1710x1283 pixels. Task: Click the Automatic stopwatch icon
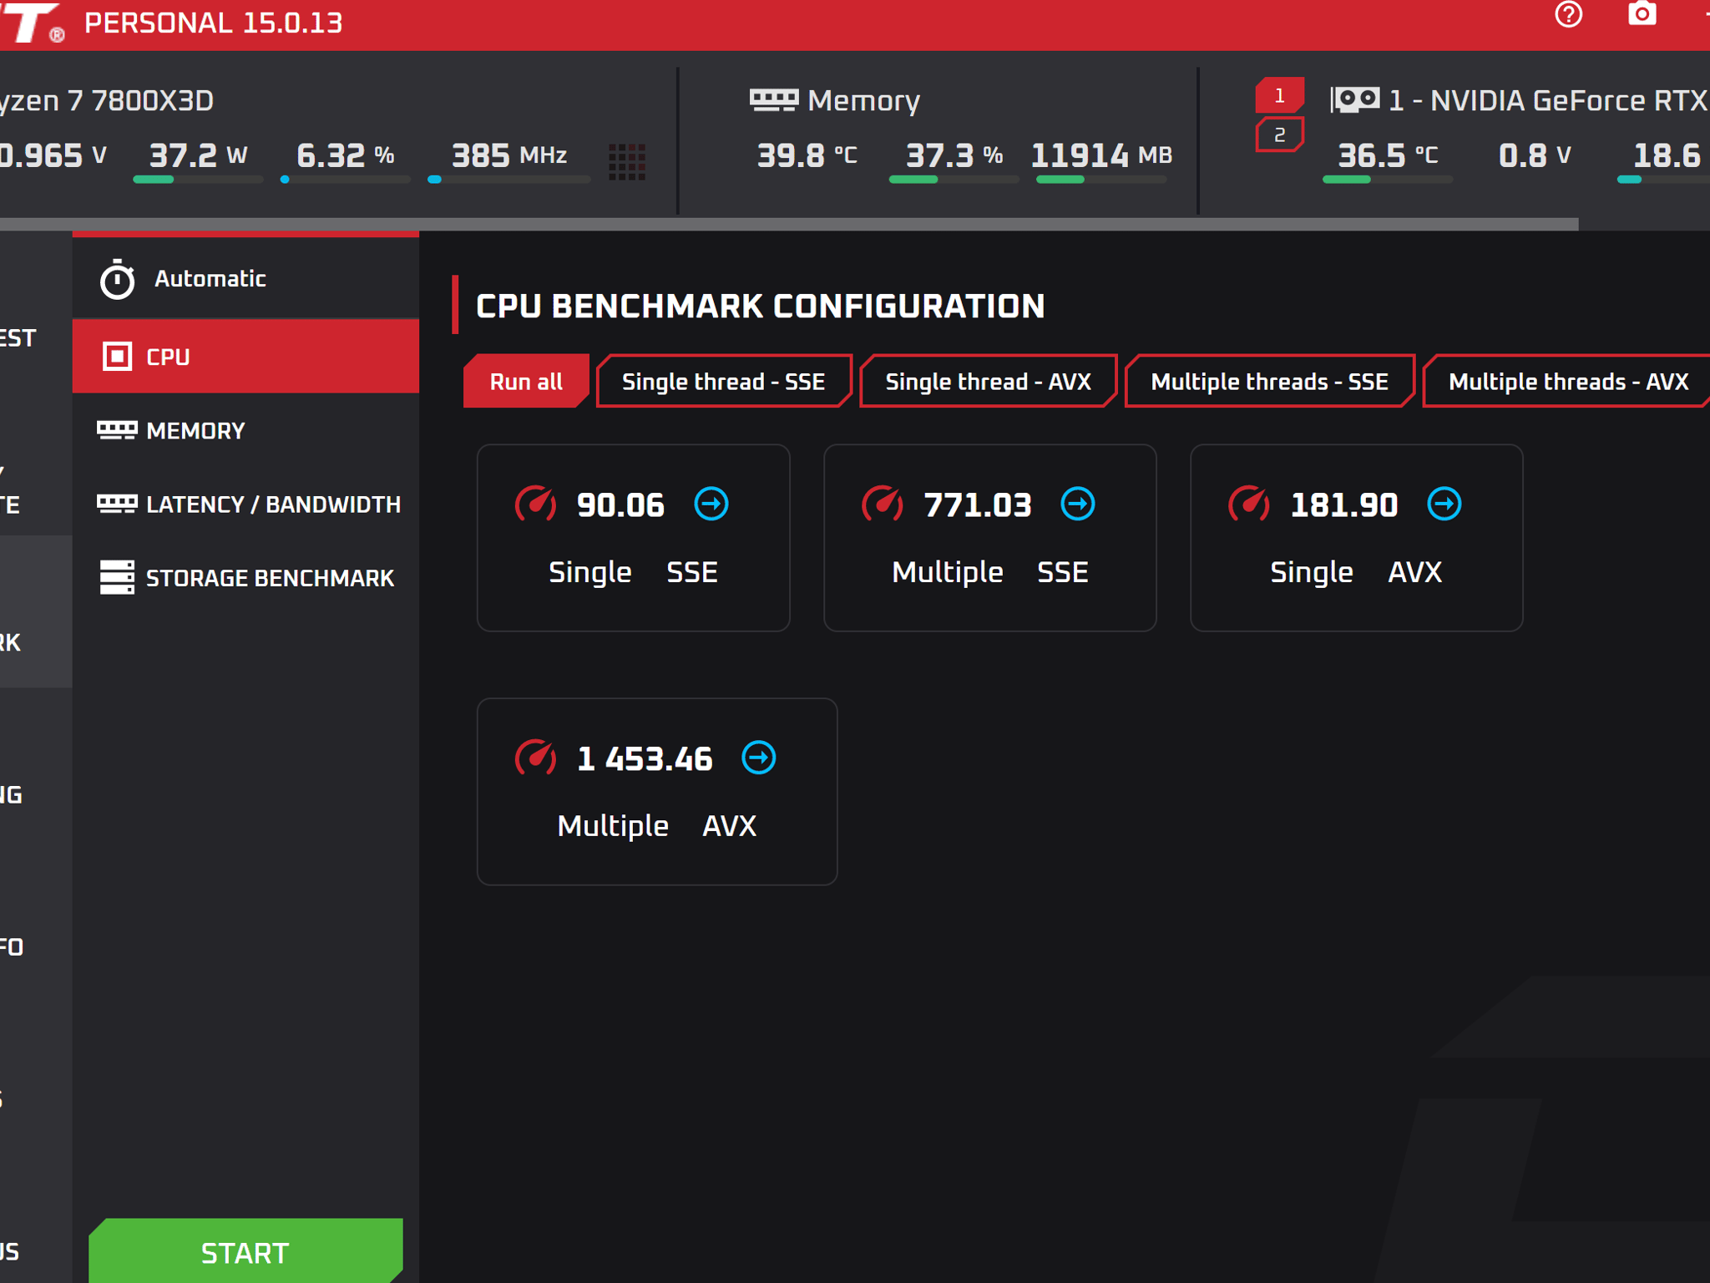(117, 279)
